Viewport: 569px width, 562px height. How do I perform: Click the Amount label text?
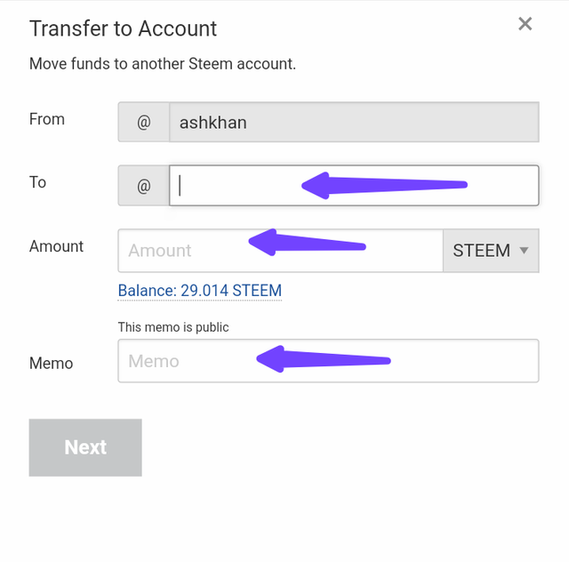[56, 246]
